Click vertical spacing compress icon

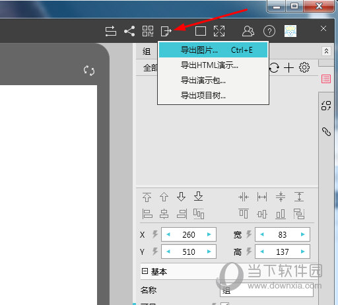pyautogui.click(x=281, y=197)
